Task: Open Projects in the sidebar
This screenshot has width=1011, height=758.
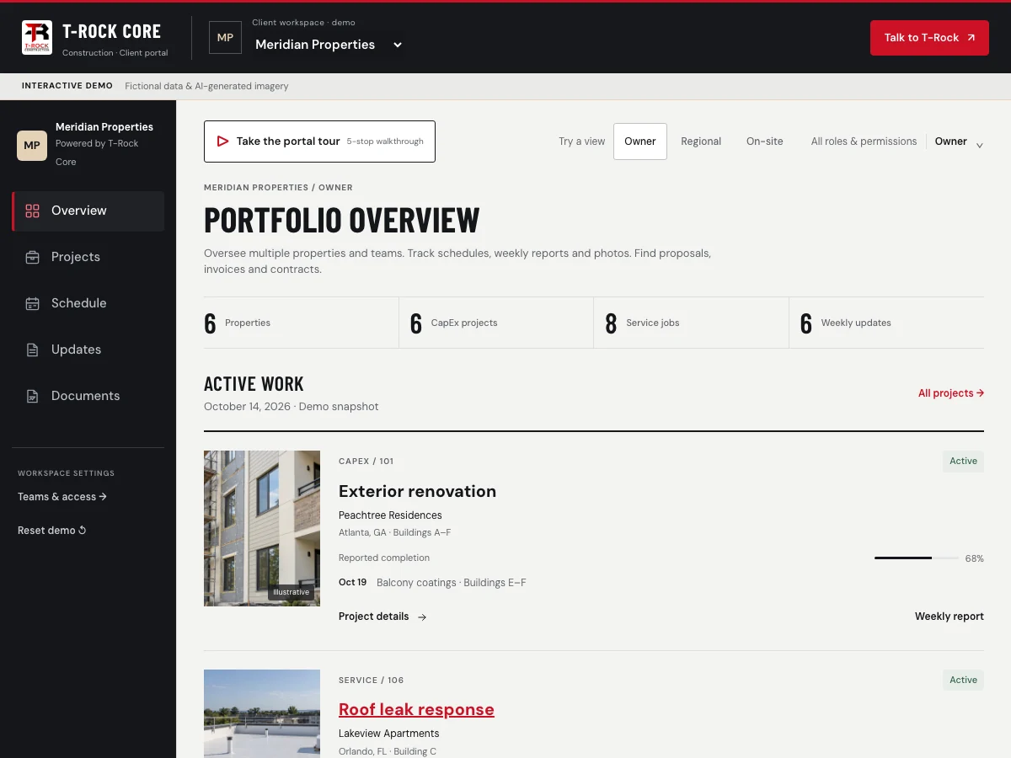Action: pos(88,257)
